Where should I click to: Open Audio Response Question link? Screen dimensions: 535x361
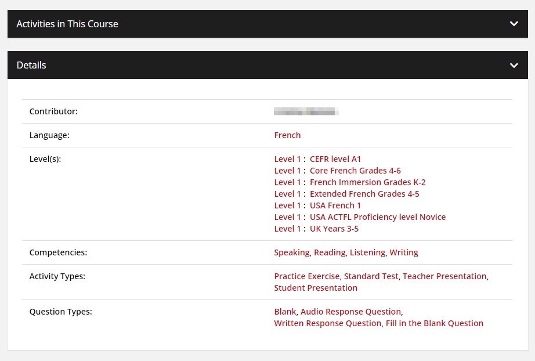(350, 312)
